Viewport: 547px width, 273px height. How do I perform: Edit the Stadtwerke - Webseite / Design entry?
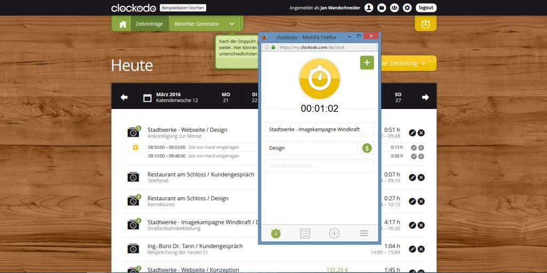coord(412,132)
